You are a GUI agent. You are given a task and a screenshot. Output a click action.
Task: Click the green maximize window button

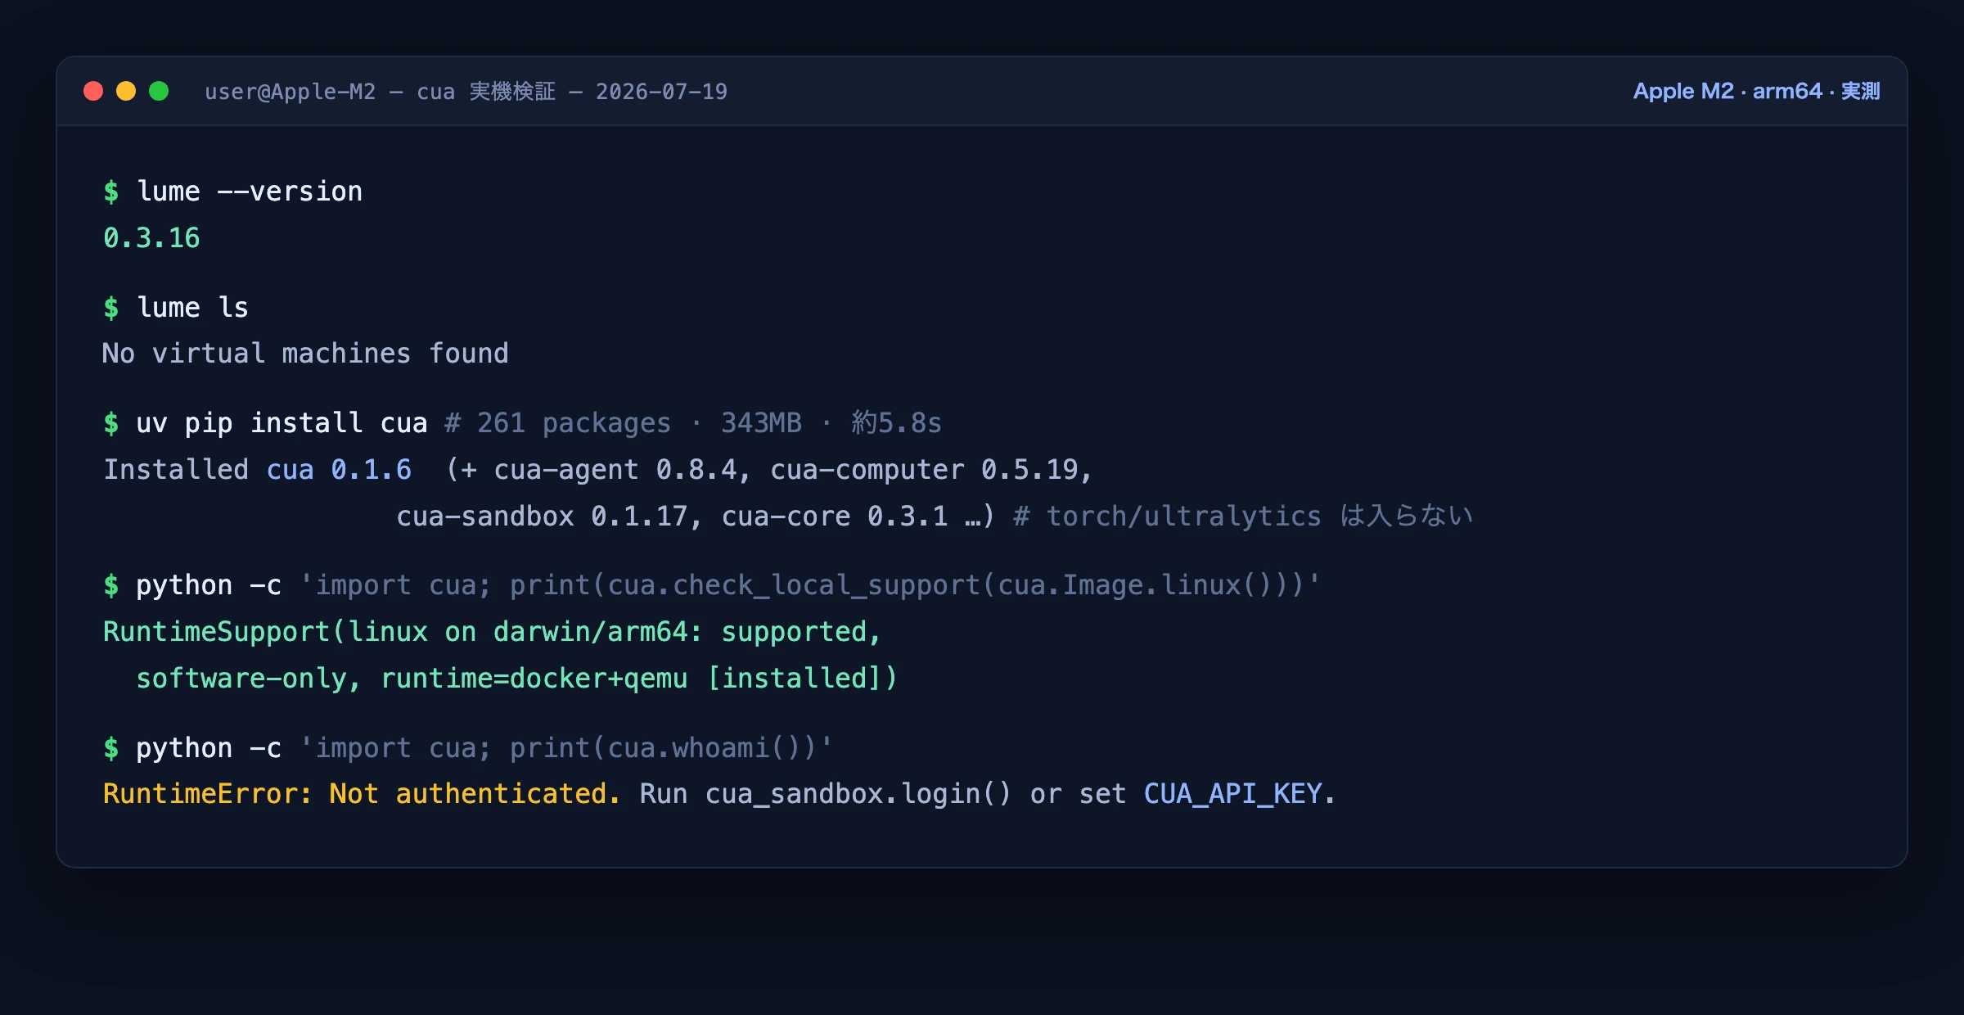pyautogui.click(x=159, y=91)
